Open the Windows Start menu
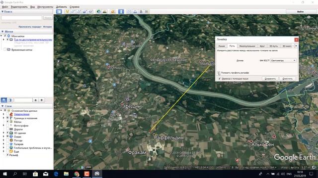 4,174
